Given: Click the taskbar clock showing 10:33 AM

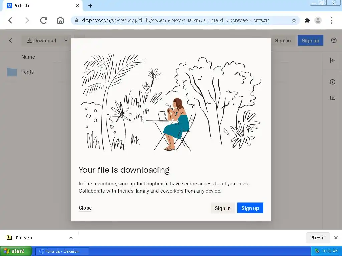Looking at the screenshot, I should tap(330, 251).
